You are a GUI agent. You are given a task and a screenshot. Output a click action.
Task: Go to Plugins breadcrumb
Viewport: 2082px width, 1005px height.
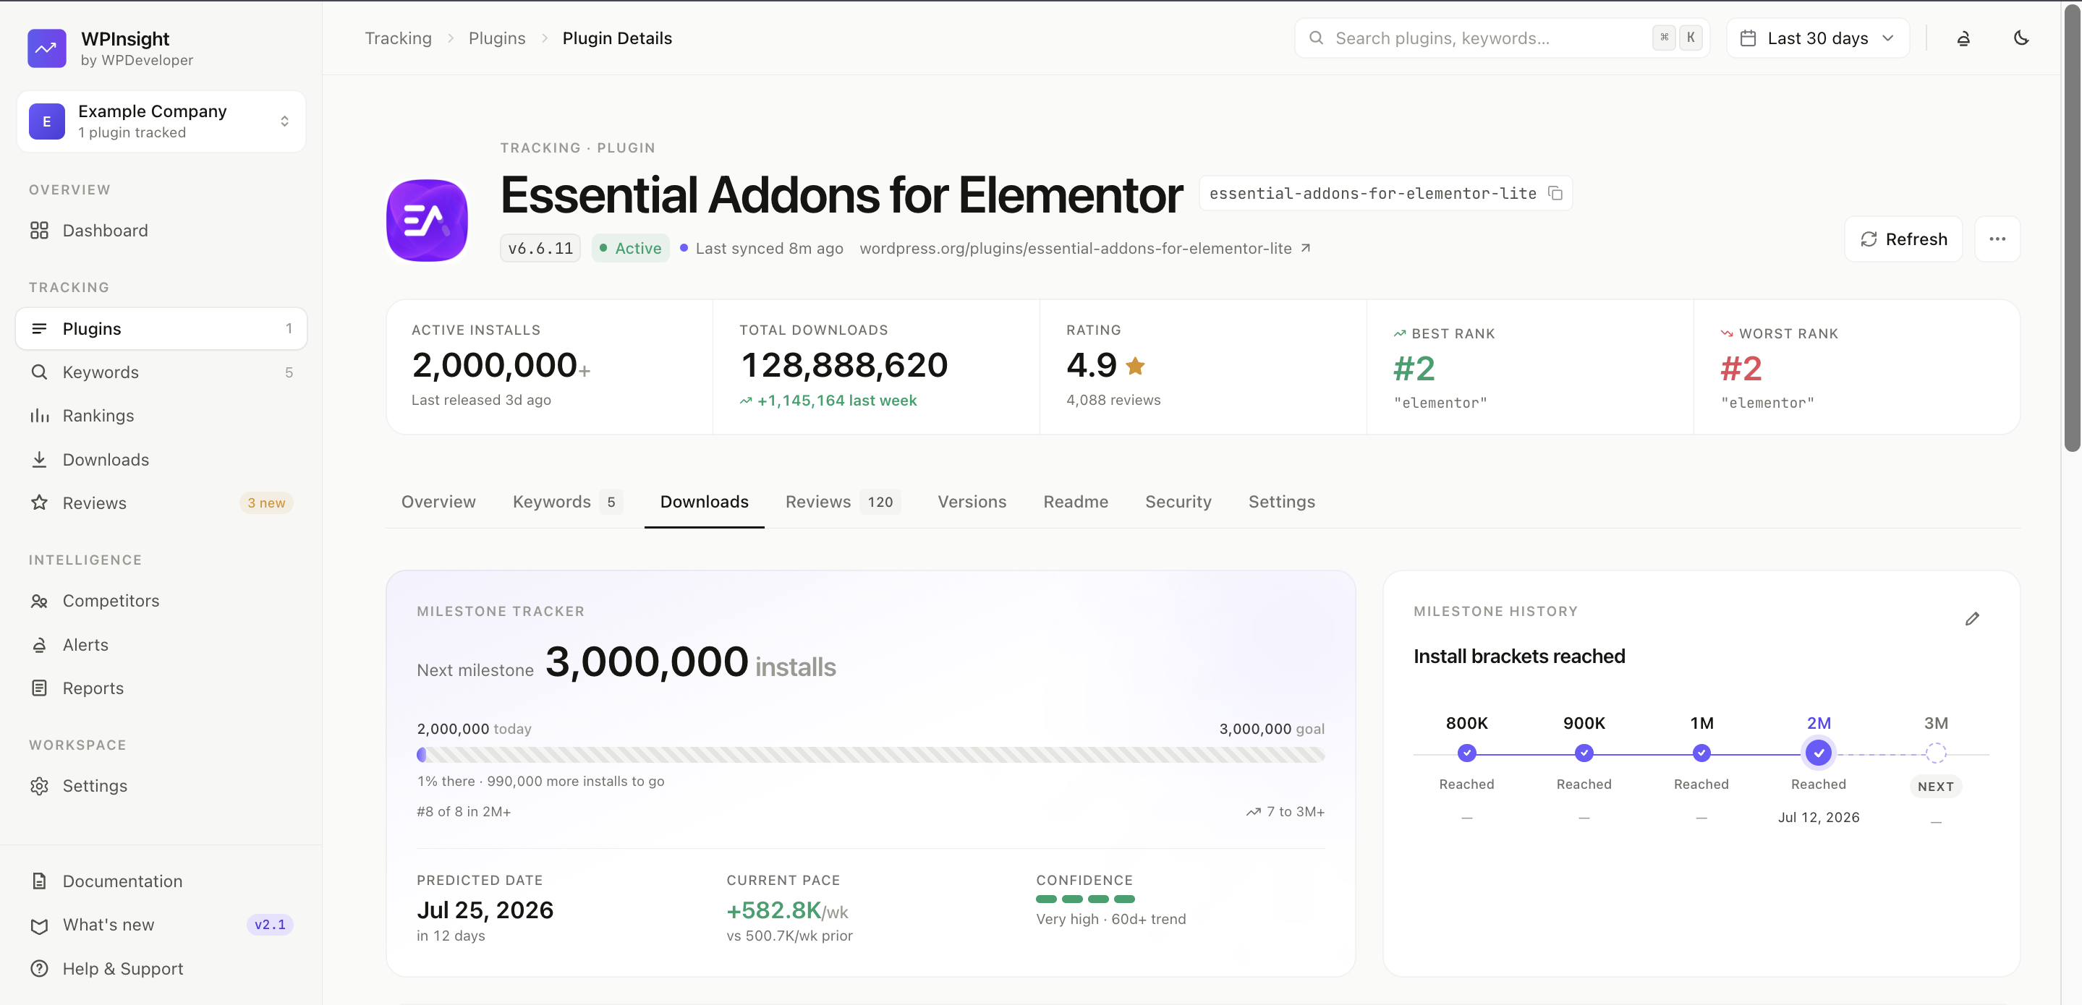pyautogui.click(x=497, y=38)
